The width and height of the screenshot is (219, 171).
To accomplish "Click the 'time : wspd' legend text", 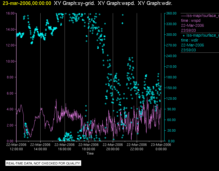I will [191, 20].
